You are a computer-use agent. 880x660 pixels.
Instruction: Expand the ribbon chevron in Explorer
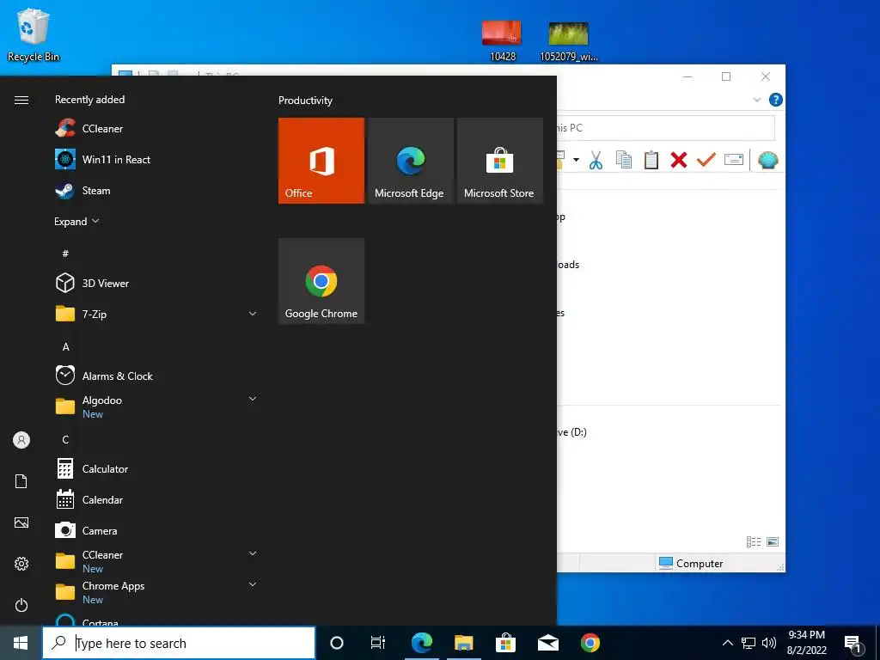(x=756, y=100)
